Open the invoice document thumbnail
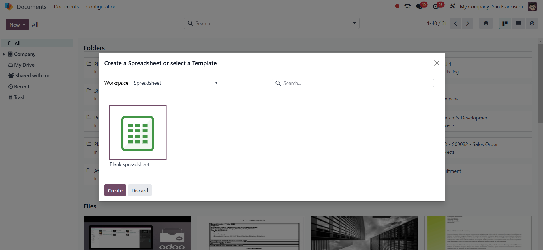This screenshot has width=543, height=250. pos(250,233)
